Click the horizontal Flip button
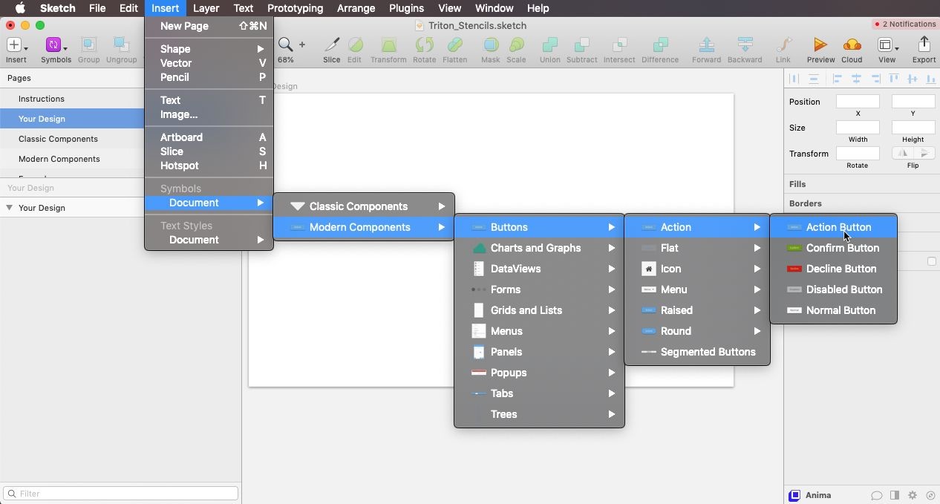The image size is (940, 504). pos(903,153)
